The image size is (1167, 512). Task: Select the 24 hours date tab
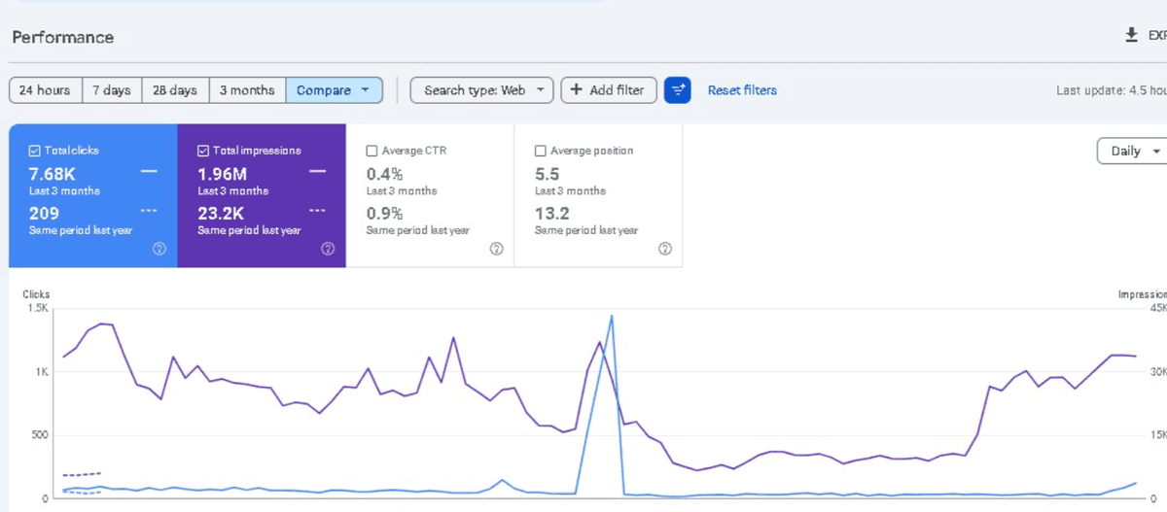tap(45, 90)
